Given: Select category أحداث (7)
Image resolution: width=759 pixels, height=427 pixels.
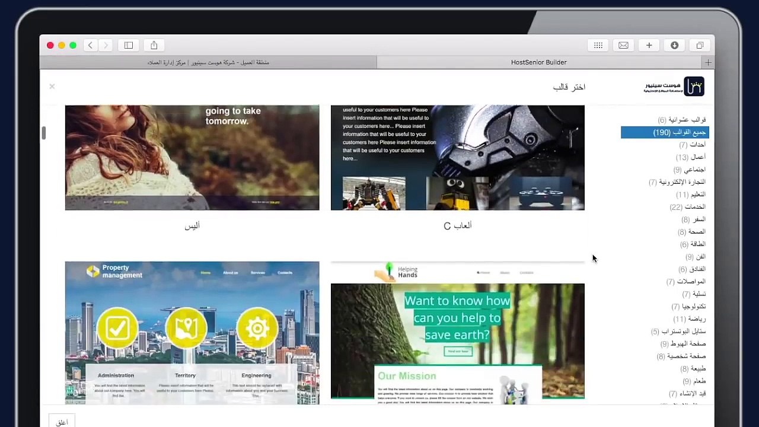Looking at the screenshot, I should pos(692,145).
